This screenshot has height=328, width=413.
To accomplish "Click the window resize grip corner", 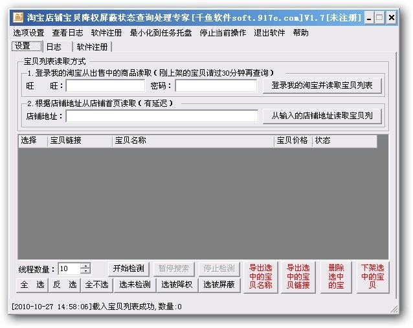I will click(394, 309).
